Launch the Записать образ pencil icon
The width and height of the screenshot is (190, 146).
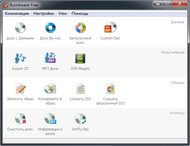point(21,88)
